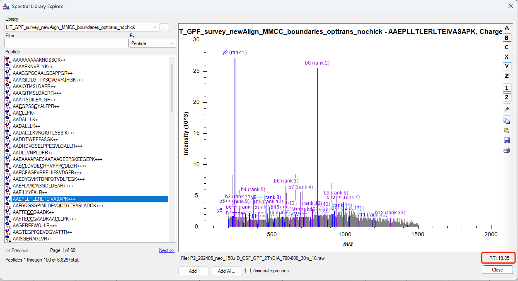
Task: Copy spectrum graph to clipboard
Action: [506, 121]
